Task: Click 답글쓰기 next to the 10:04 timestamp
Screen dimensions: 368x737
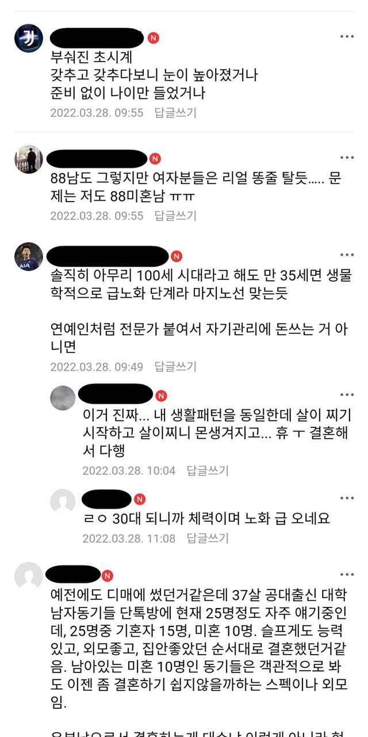Action: pos(208,470)
